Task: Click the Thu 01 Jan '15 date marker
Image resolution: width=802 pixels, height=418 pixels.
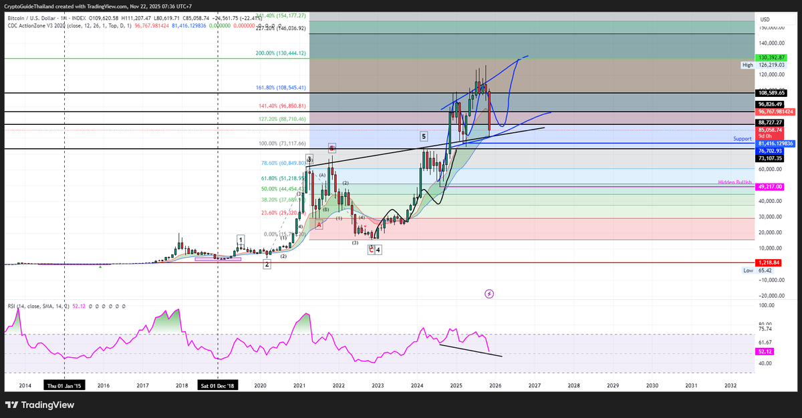Action: pyautogui.click(x=64, y=386)
